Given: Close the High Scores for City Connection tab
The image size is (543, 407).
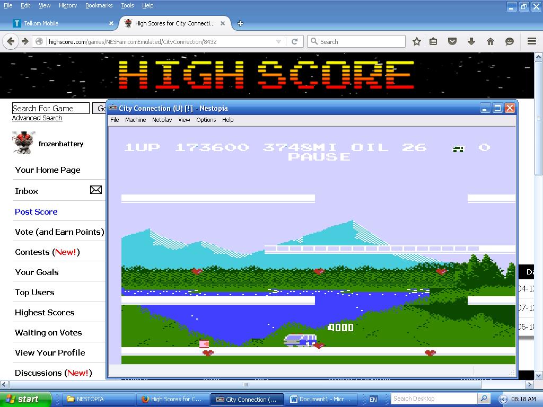Looking at the screenshot, I should (223, 23).
